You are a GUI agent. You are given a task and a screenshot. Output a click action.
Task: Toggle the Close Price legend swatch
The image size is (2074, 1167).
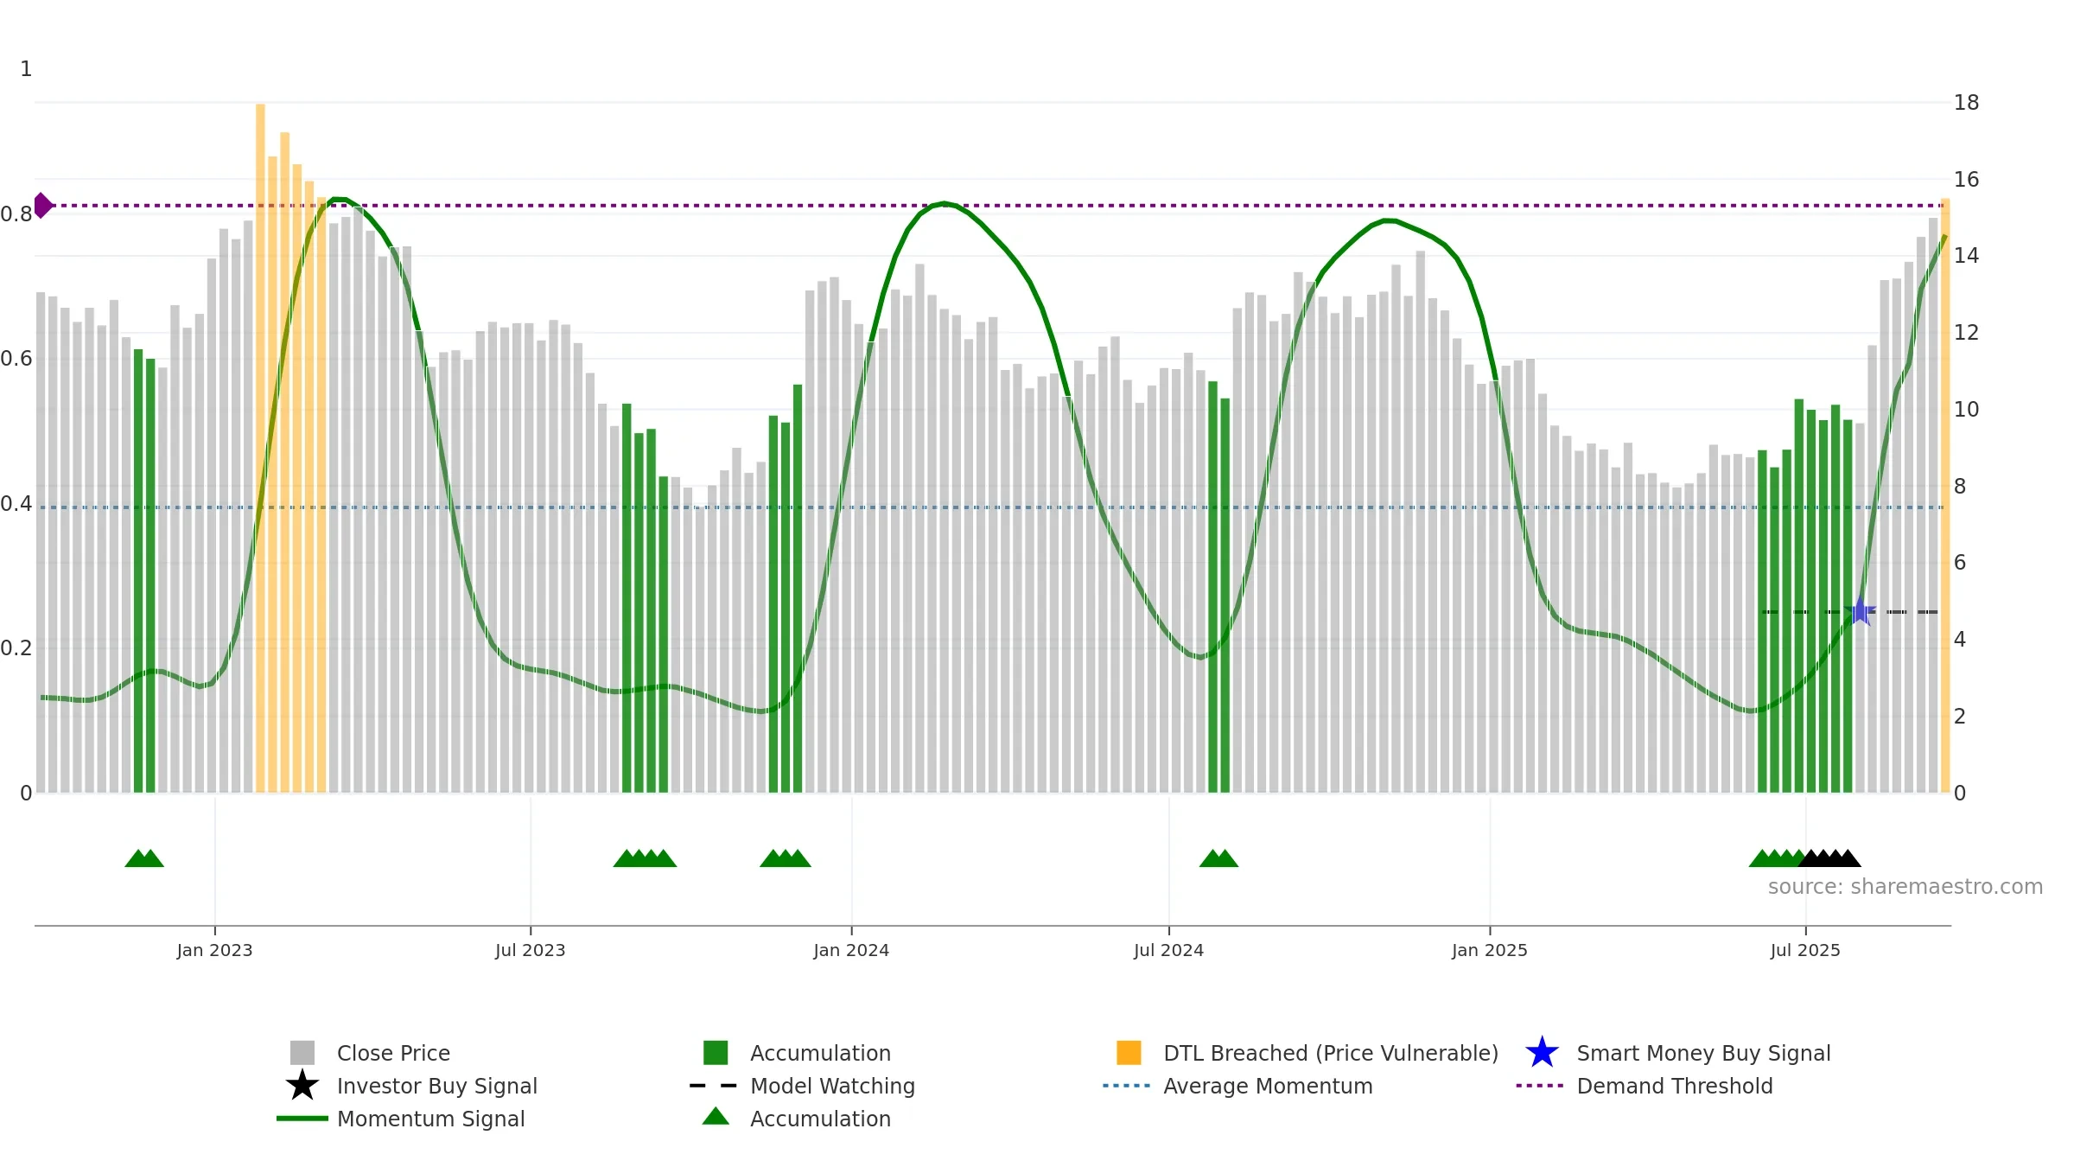tap(302, 1053)
